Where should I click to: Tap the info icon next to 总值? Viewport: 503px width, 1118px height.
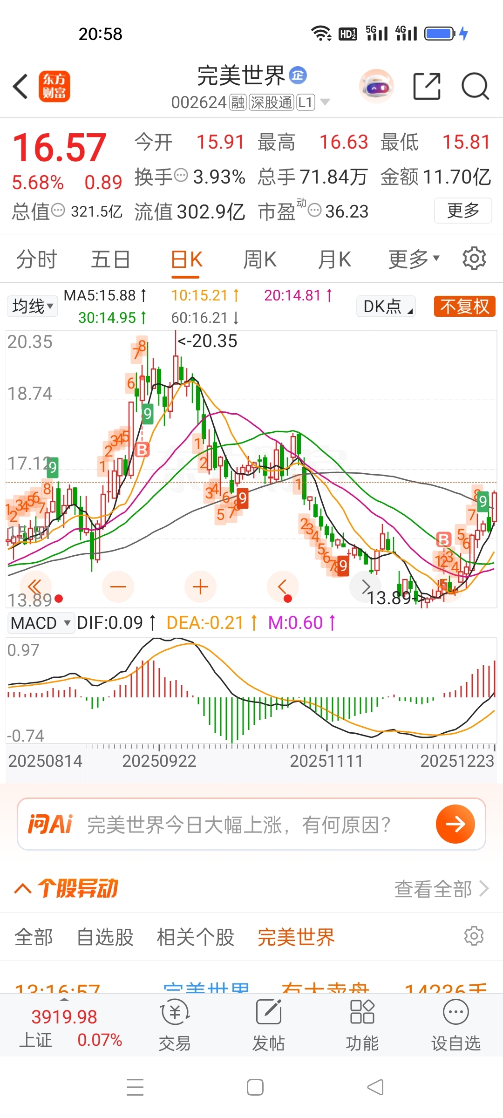click(58, 210)
